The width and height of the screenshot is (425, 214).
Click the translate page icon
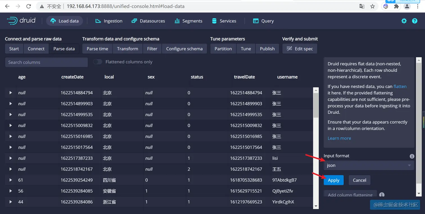362,6
